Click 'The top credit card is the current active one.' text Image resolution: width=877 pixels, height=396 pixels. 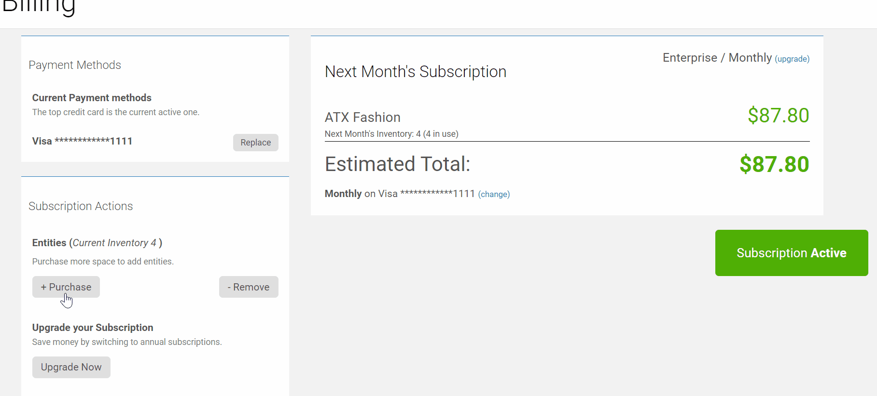116,112
